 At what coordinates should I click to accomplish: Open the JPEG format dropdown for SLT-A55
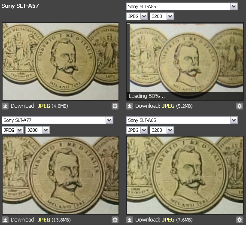[x=137, y=16]
